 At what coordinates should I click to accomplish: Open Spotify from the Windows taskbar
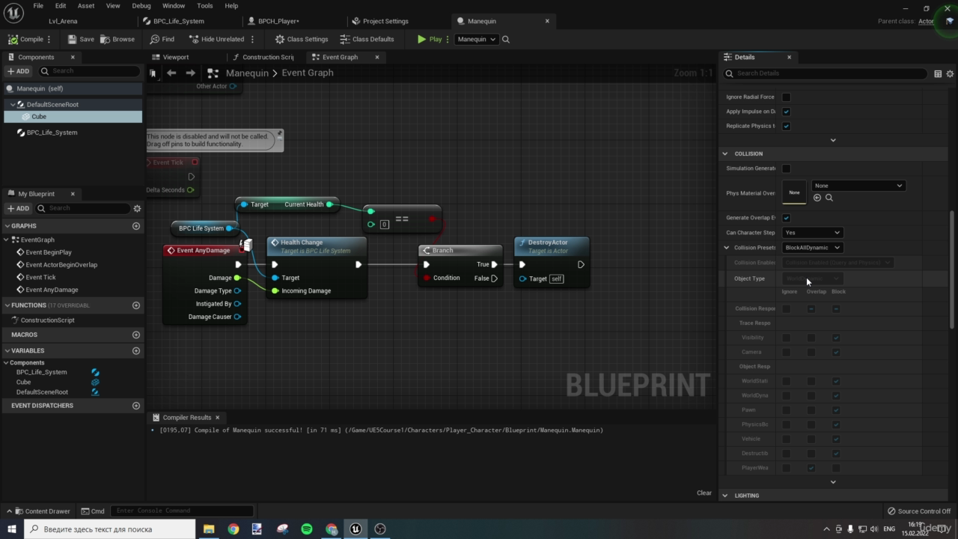coord(307,529)
